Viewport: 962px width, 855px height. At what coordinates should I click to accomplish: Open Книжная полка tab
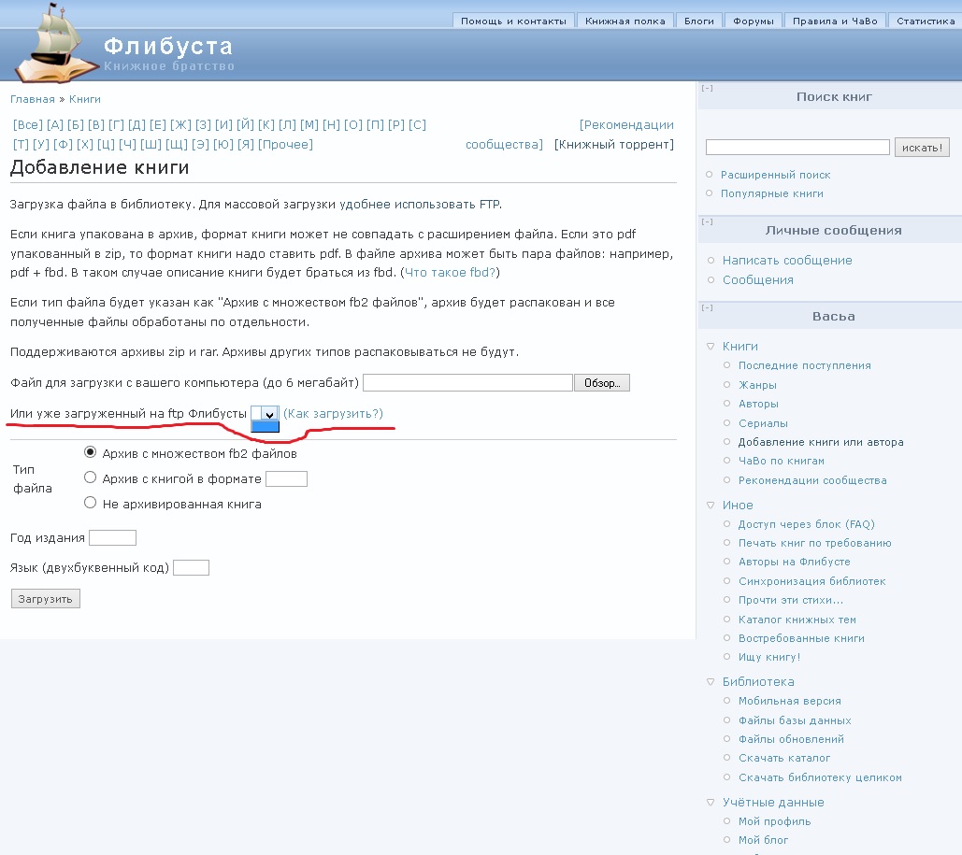[x=625, y=21]
